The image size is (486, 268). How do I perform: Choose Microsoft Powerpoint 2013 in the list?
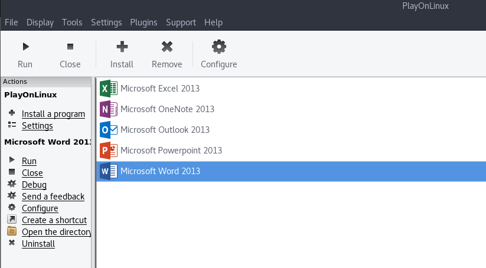coord(171,151)
